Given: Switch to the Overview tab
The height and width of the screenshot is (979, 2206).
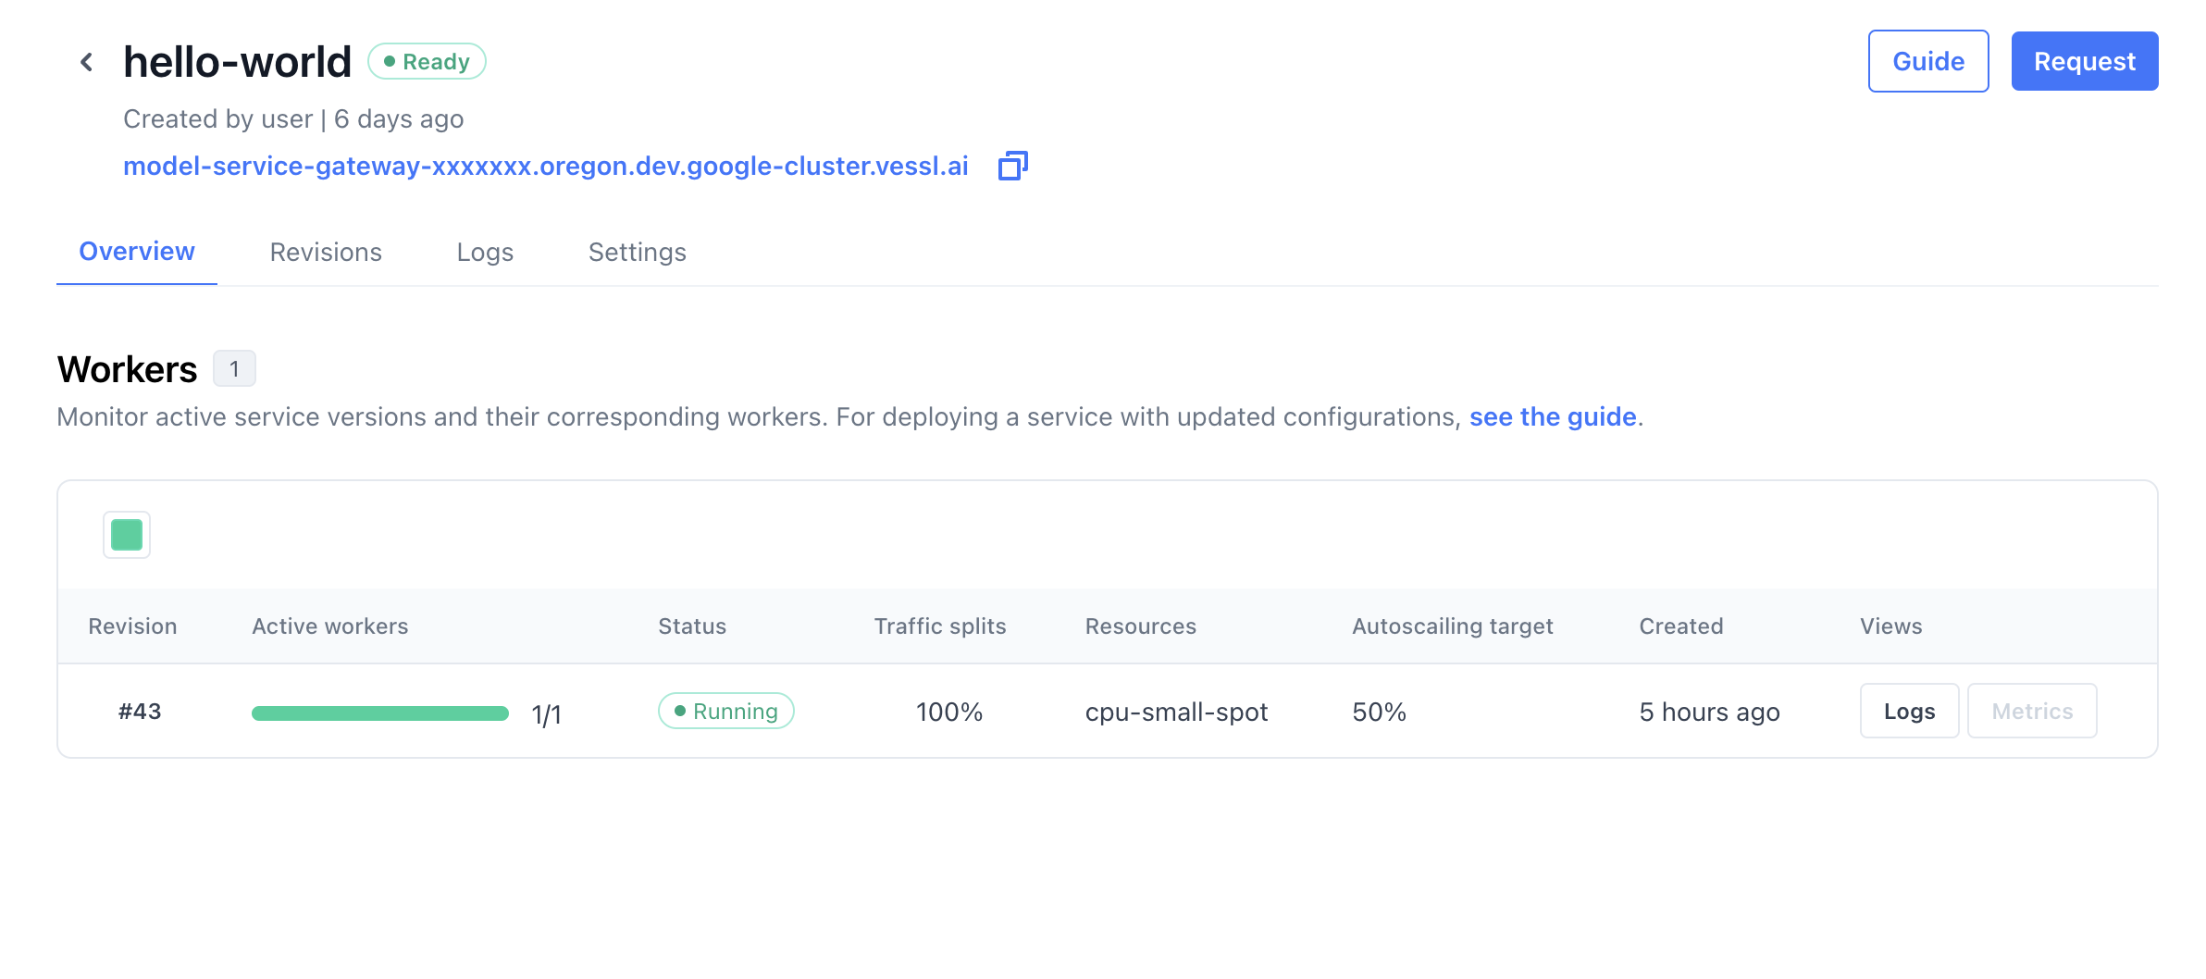Looking at the screenshot, I should (137, 252).
